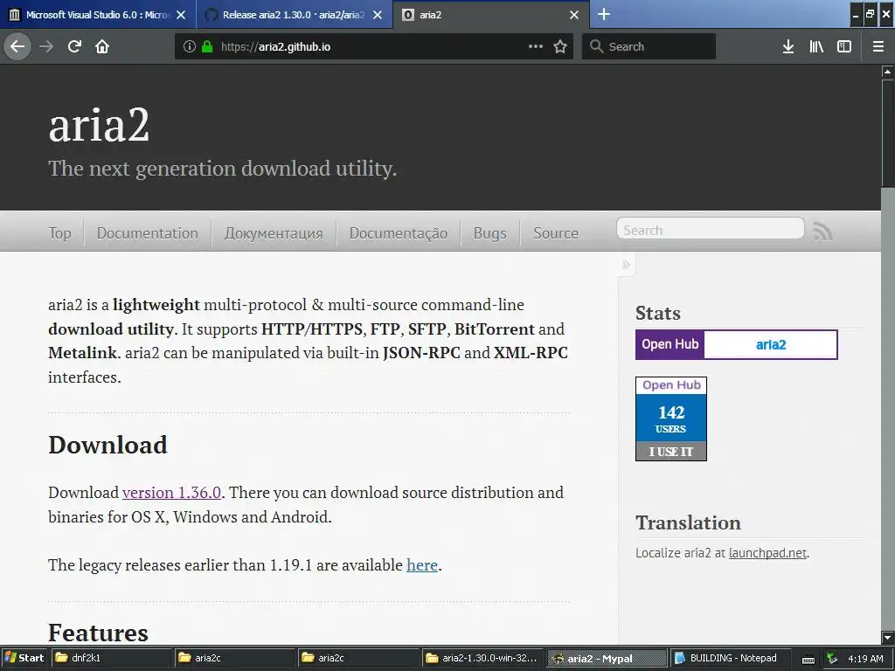Switch to aria2-1.30.0-win-32 taskbar folder
Viewport: 895px width, 671px height.
click(482, 658)
